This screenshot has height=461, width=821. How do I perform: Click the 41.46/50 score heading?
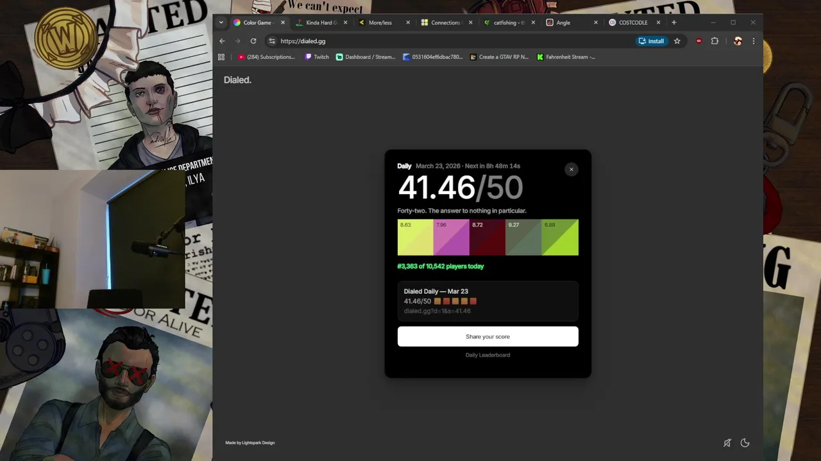pyautogui.click(x=461, y=188)
